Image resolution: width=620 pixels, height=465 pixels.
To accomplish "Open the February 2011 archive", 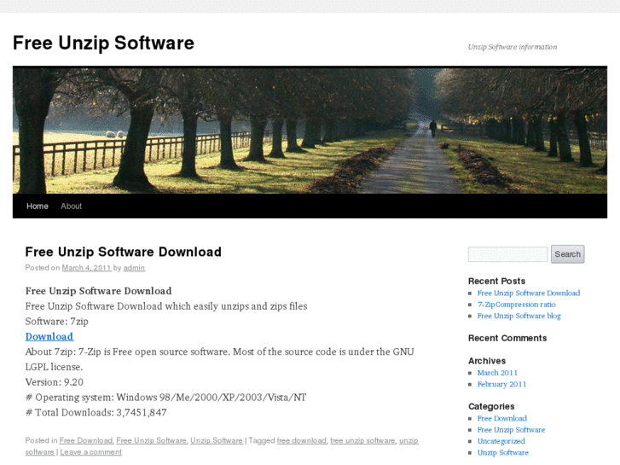I will click(501, 384).
